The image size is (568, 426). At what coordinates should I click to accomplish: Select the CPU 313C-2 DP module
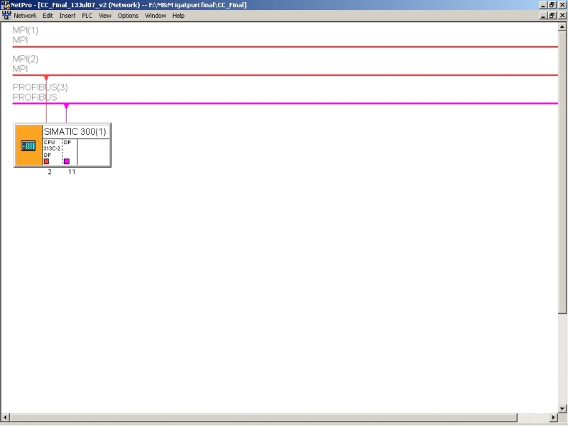51,148
